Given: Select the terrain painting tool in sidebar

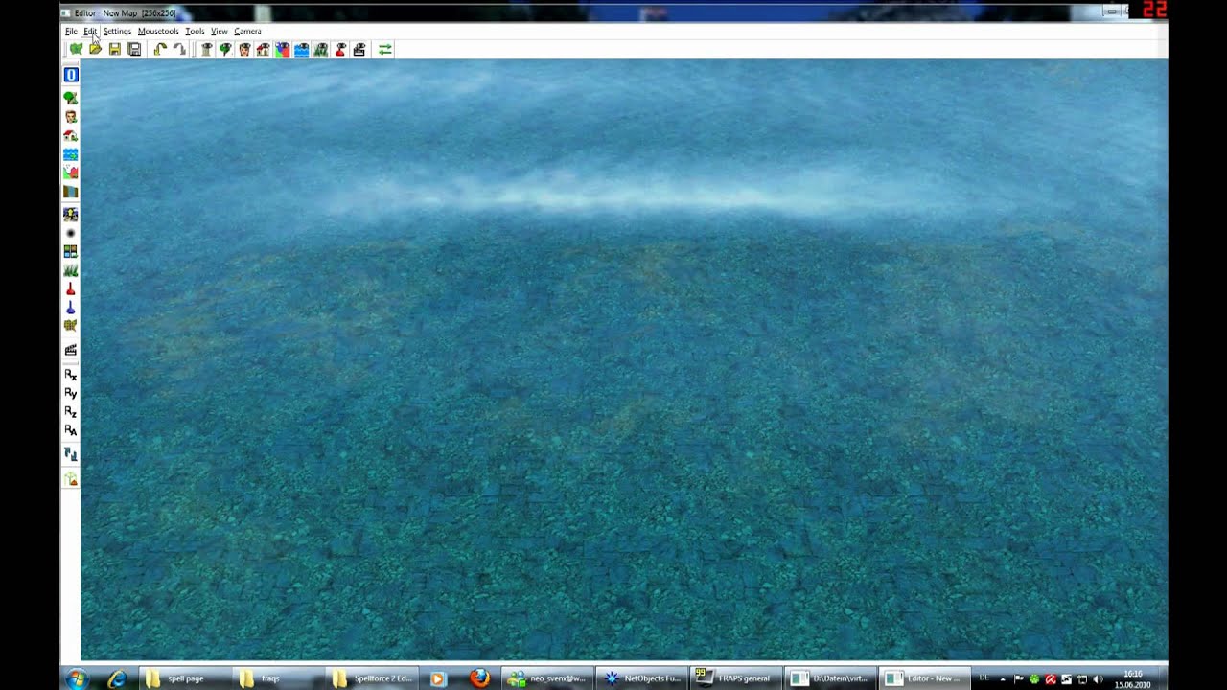Looking at the screenshot, I should tap(71, 173).
